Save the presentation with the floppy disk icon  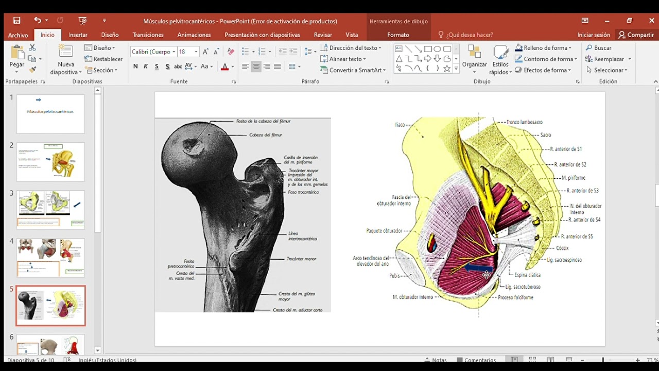tap(17, 21)
